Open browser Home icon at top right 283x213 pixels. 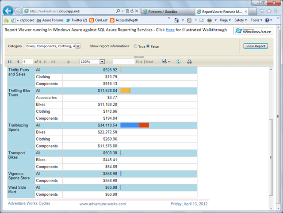tap(262, 11)
